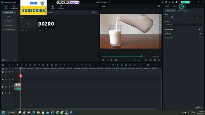The image size is (205, 115).
Task: Enter fullscreen preview from player
Action: pyautogui.click(x=159, y=60)
